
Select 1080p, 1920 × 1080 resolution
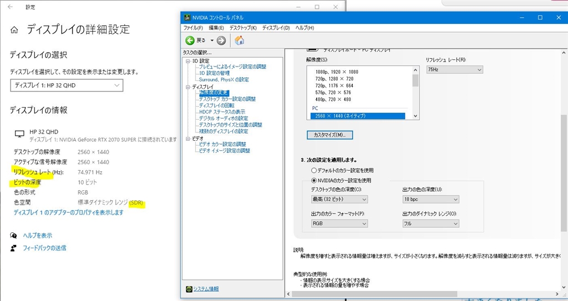[337, 72]
